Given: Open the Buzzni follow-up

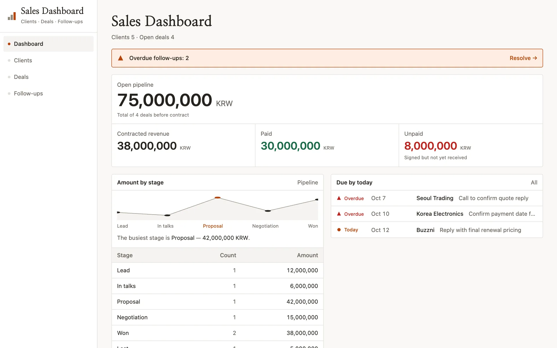Looking at the screenshot, I should tap(437, 230).
